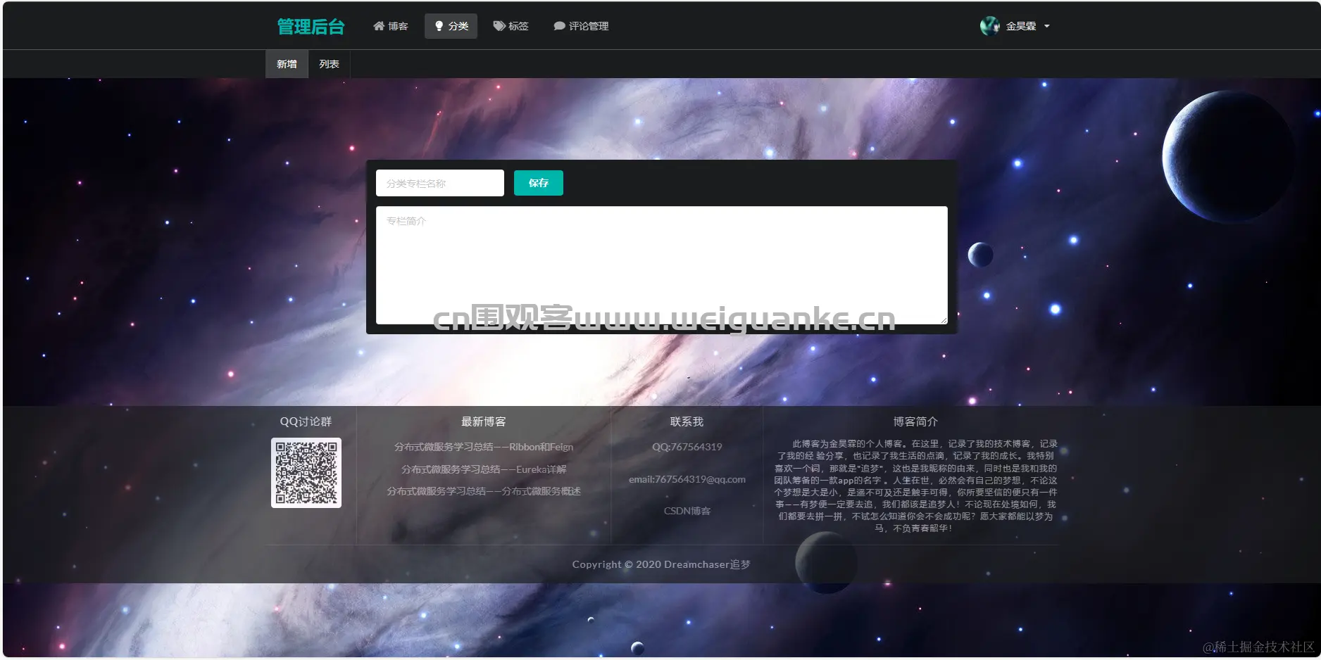This screenshot has height=660, width=1321.
Task: Open the Ribbon和Feign blog post link
Action: click(483, 447)
